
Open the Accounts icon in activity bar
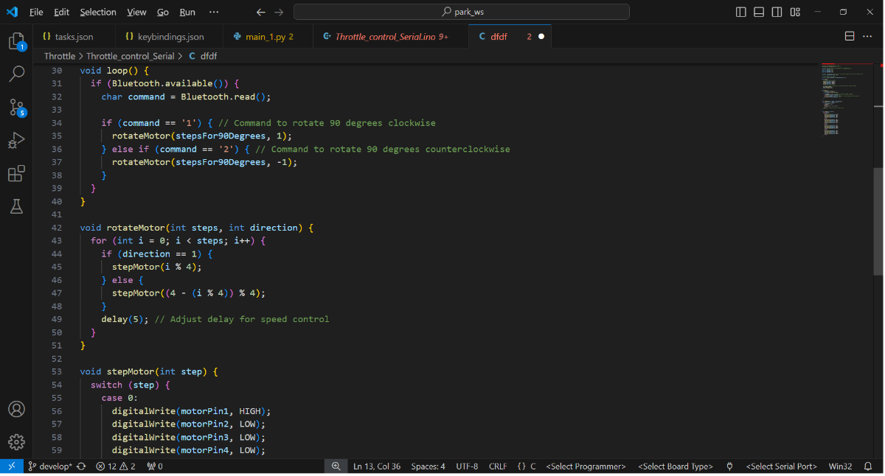click(16, 410)
